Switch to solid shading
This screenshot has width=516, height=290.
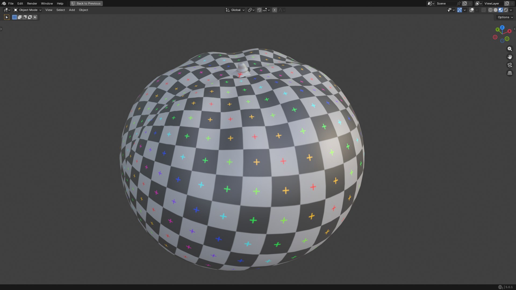point(496,10)
